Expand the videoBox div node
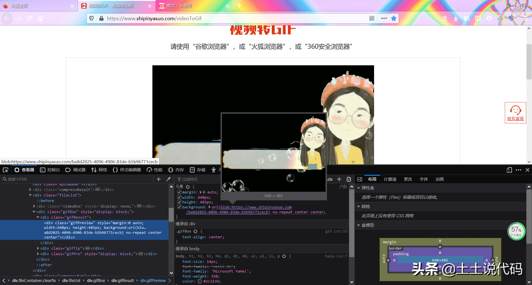Image resolution: width=532 pixels, height=285 pixels. click(x=34, y=206)
